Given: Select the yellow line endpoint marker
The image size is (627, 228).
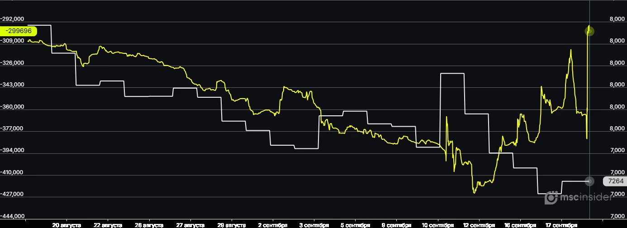Looking at the screenshot, I should pyautogui.click(x=589, y=31).
